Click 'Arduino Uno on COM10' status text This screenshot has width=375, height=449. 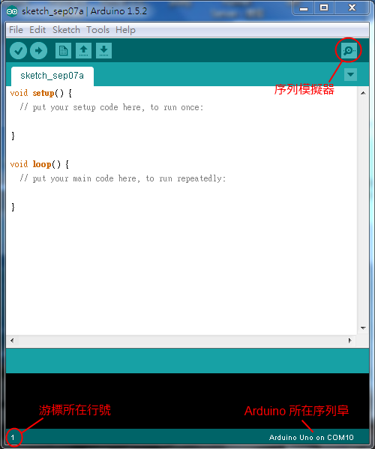click(311, 438)
